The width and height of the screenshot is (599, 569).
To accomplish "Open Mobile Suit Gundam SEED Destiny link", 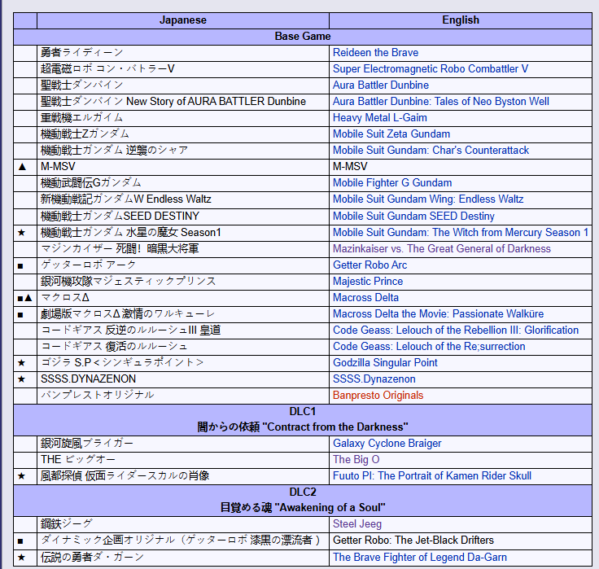I will [x=413, y=217].
